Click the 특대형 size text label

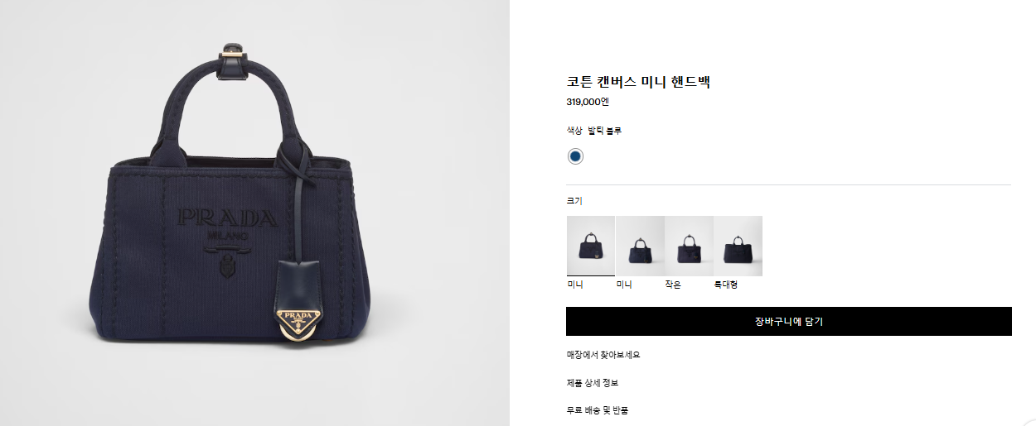click(725, 285)
